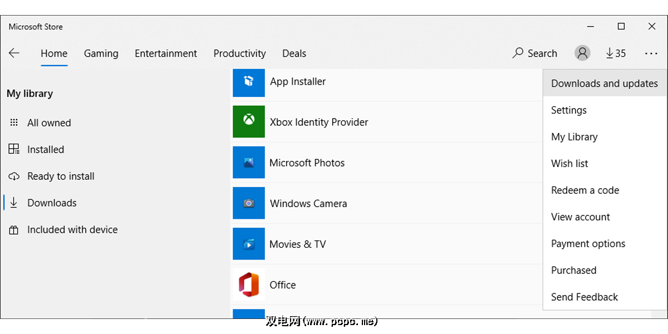Viewport: 668px width, 334px height.
Task: Select Downloads and updates menu entry
Action: 605,83
